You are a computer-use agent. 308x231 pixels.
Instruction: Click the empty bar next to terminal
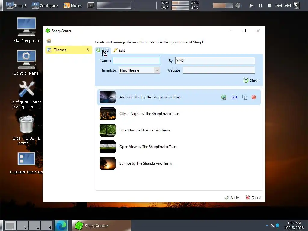114,5
